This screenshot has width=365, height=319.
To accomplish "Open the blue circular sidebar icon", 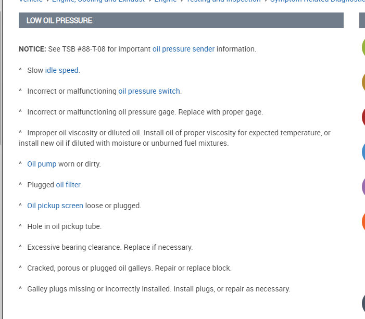I will [x=363, y=151].
